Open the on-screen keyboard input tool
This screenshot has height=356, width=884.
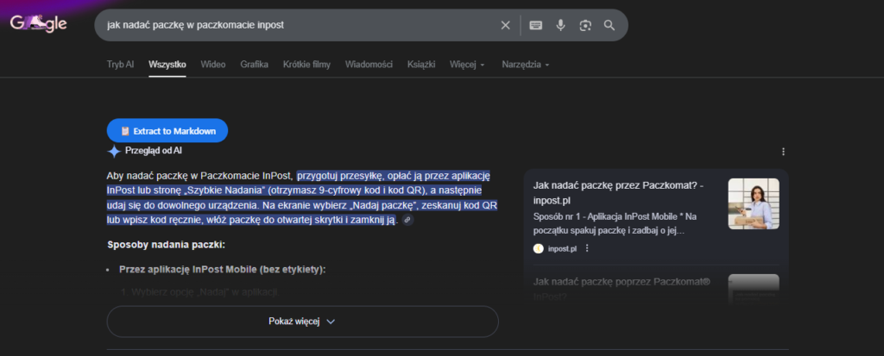coord(536,25)
